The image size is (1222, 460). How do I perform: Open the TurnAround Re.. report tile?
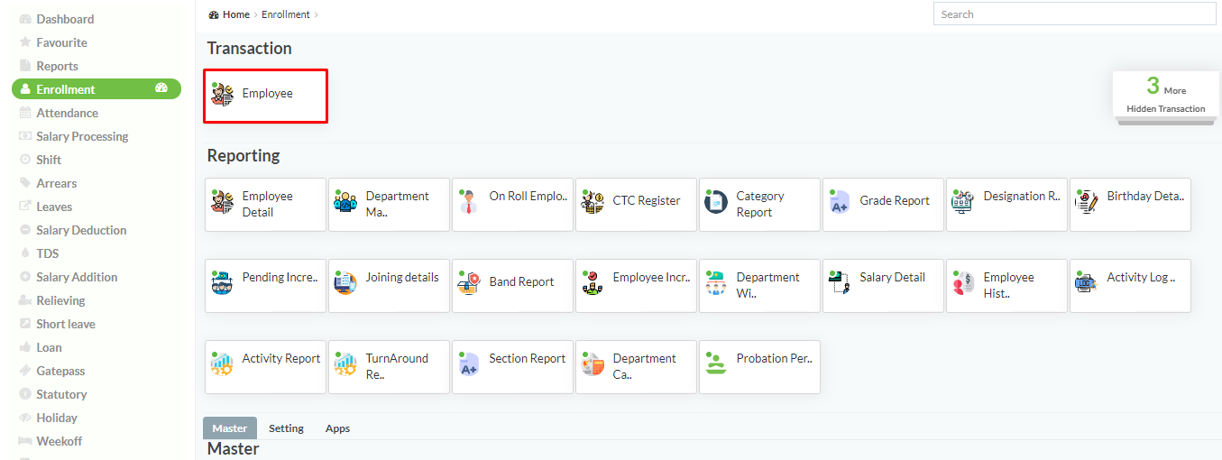[389, 367]
